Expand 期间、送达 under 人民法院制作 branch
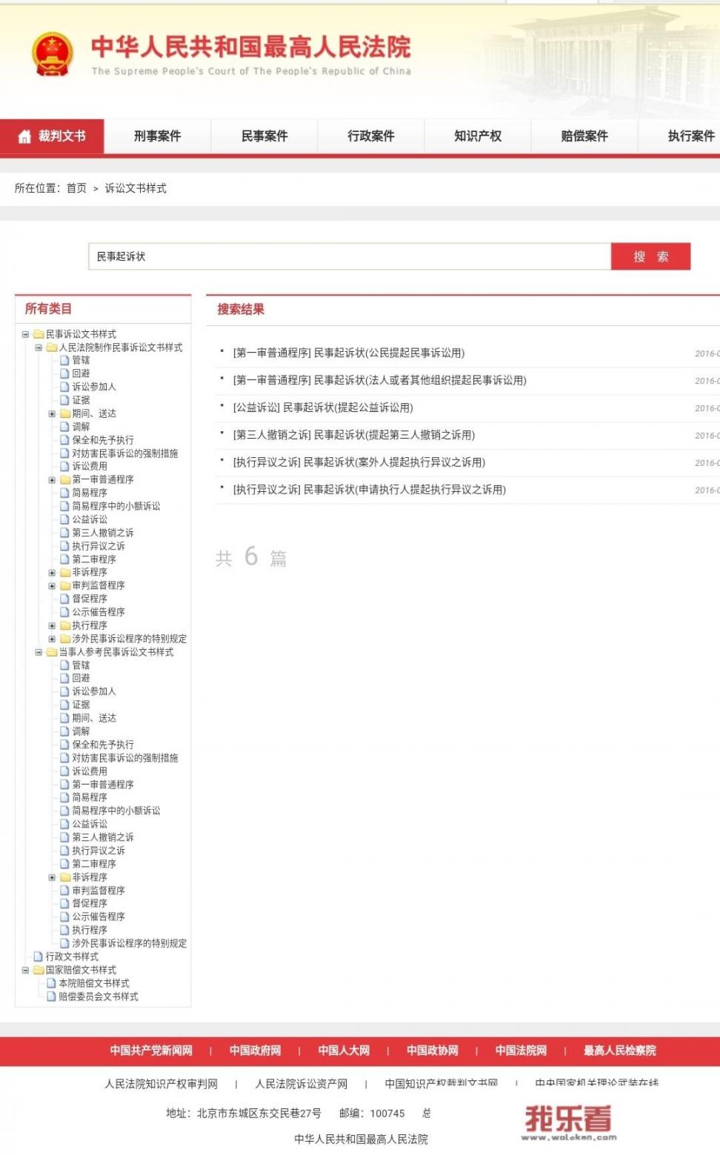The height and width of the screenshot is (1155, 720). click(x=52, y=413)
